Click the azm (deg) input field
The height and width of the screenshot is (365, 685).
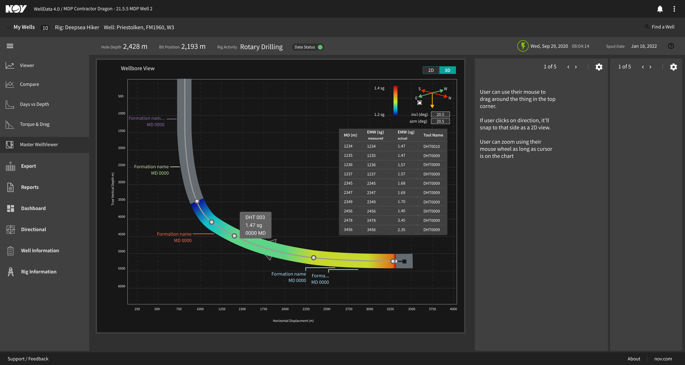440,121
